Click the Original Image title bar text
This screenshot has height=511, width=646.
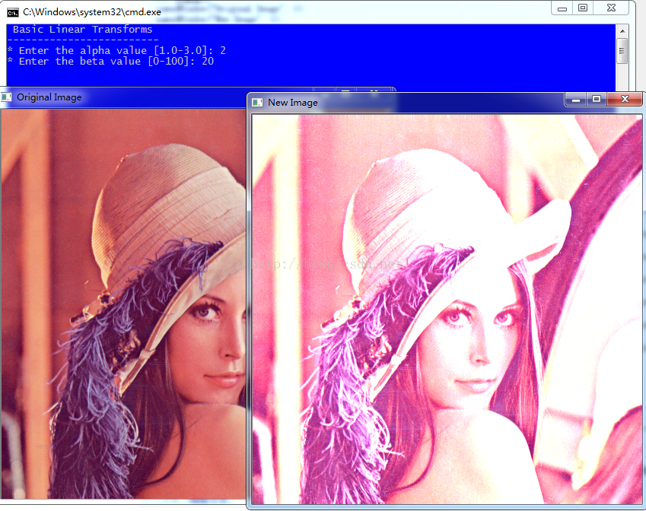coord(49,97)
